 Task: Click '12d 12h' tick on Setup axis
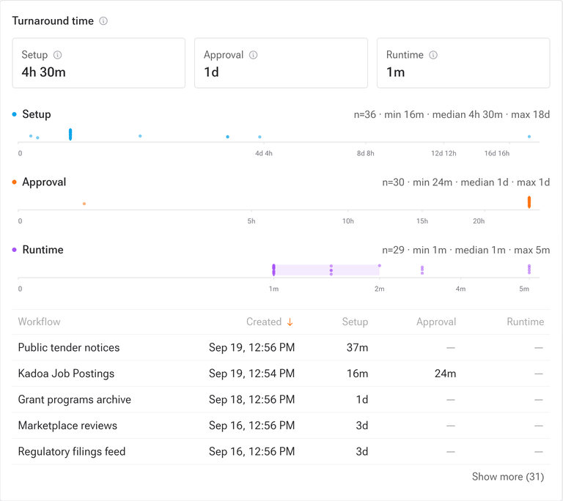click(x=444, y=153)
